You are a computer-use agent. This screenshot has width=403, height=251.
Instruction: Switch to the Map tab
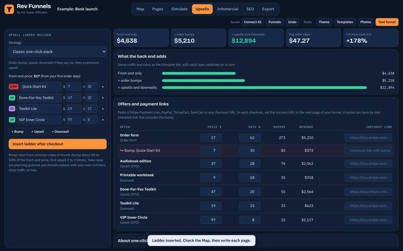tap(140, 9)
